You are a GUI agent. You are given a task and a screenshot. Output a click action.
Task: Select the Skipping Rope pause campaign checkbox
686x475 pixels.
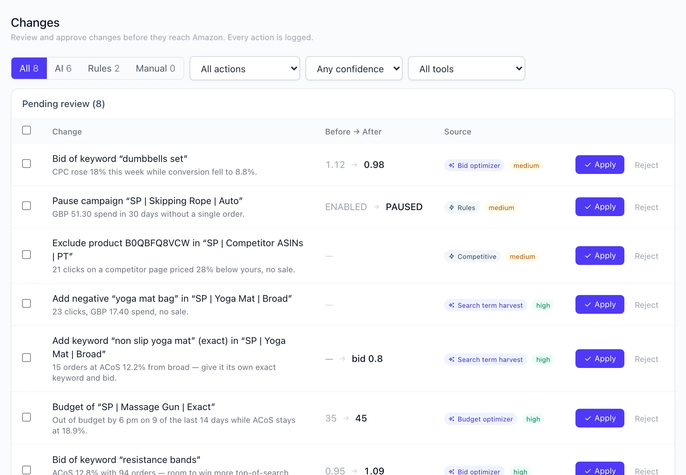pos(26,206)
